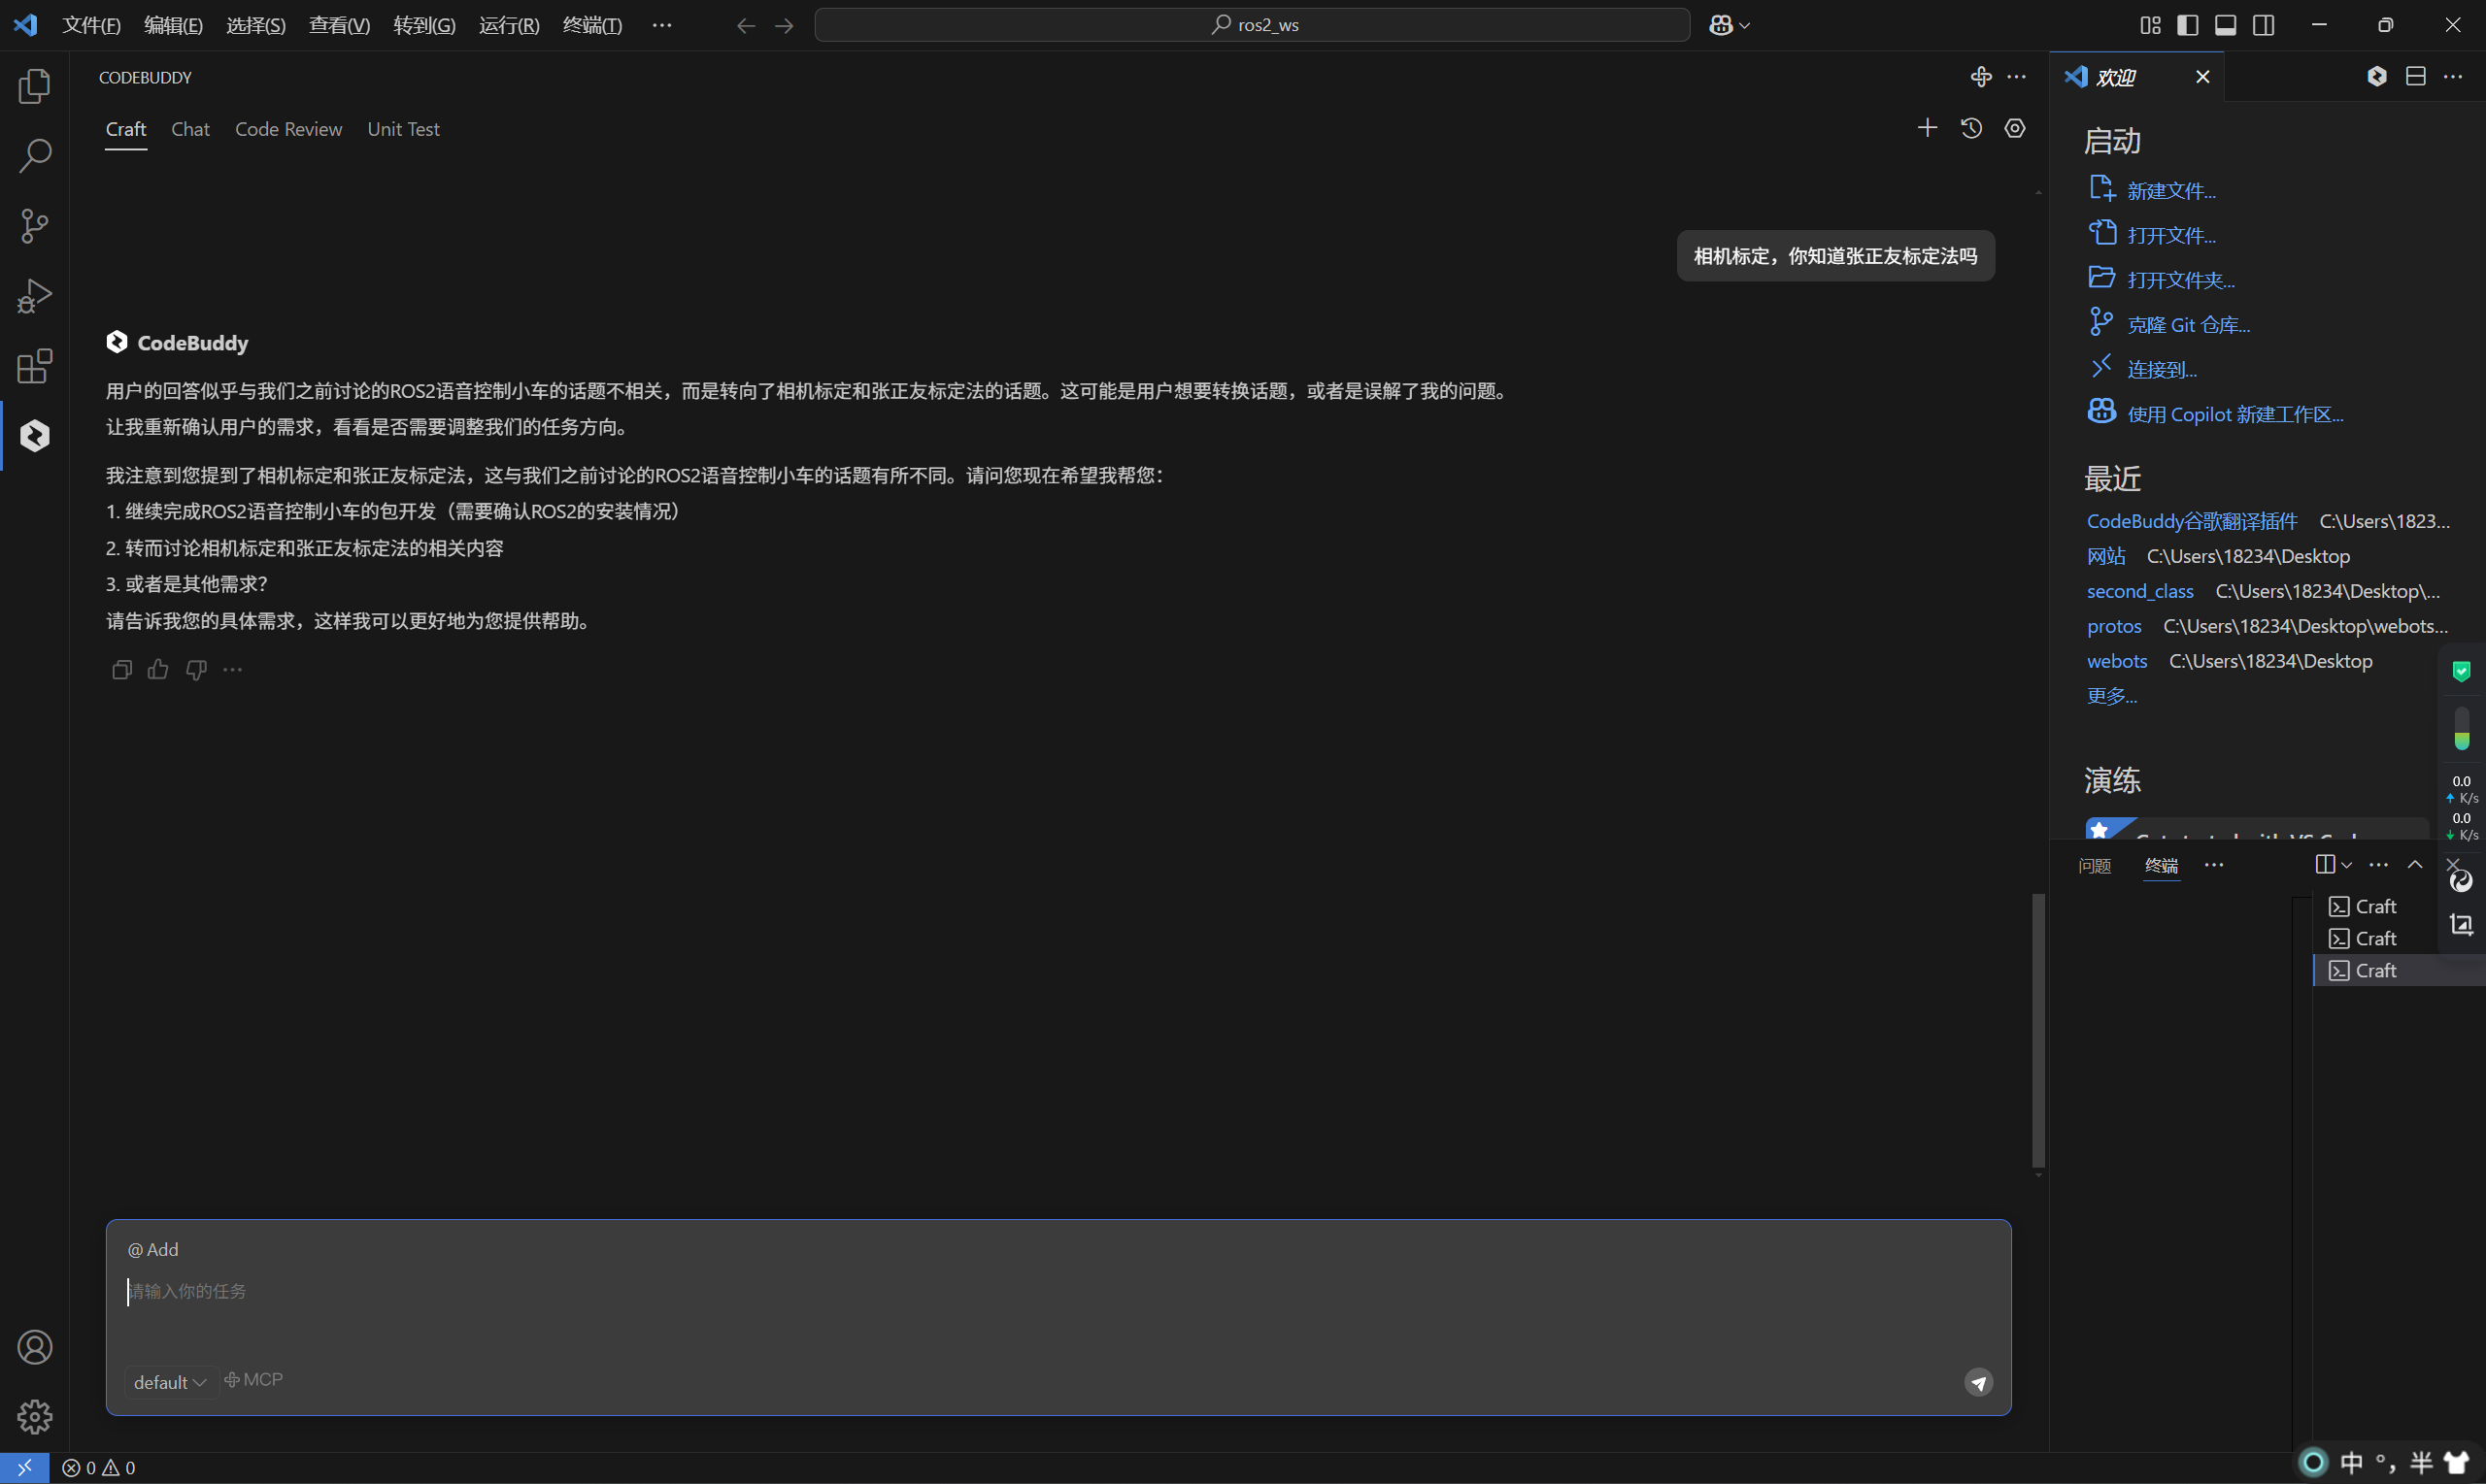Open the Explorer view in activity bar
Image resolution: width=2486 pixels, height=1484 pixels.
[x=34, y=86]
